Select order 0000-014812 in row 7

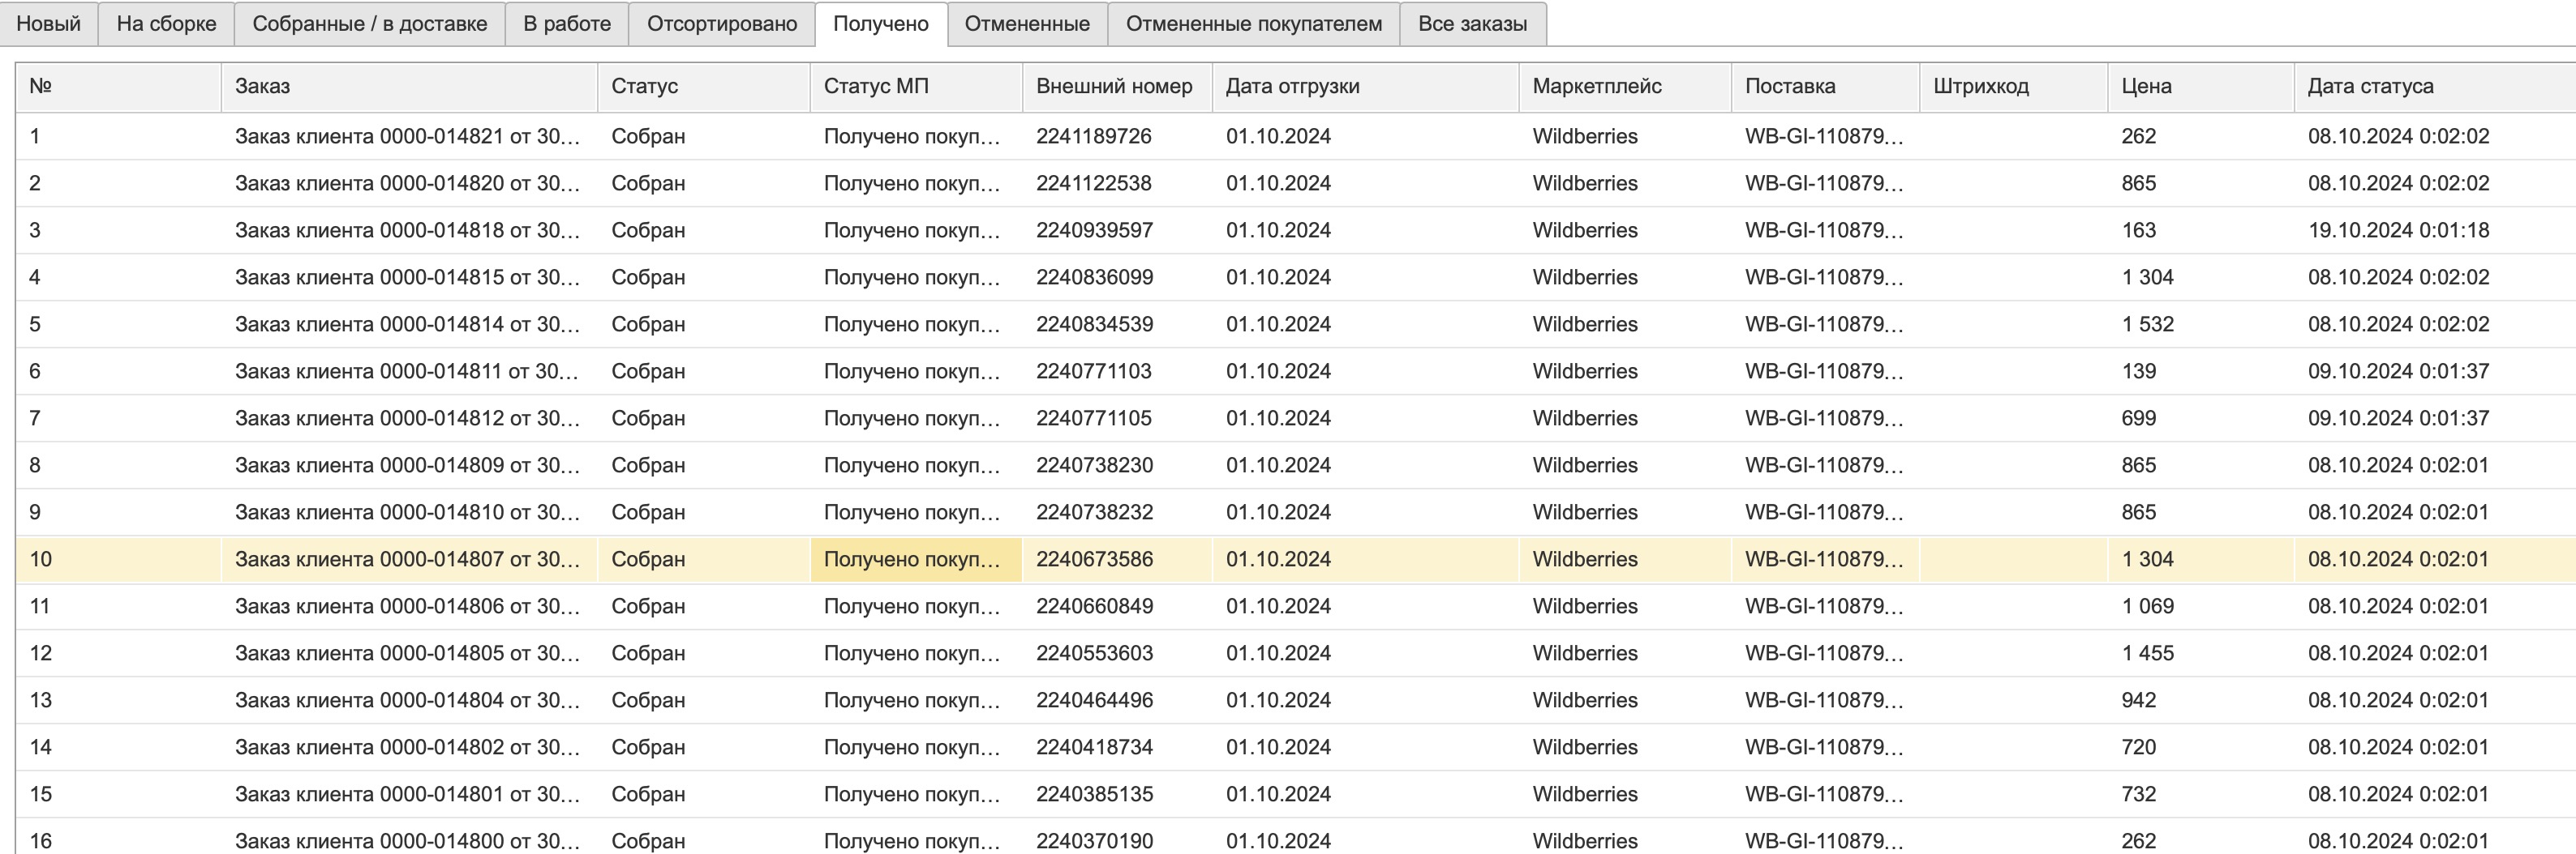click(409, 419)
